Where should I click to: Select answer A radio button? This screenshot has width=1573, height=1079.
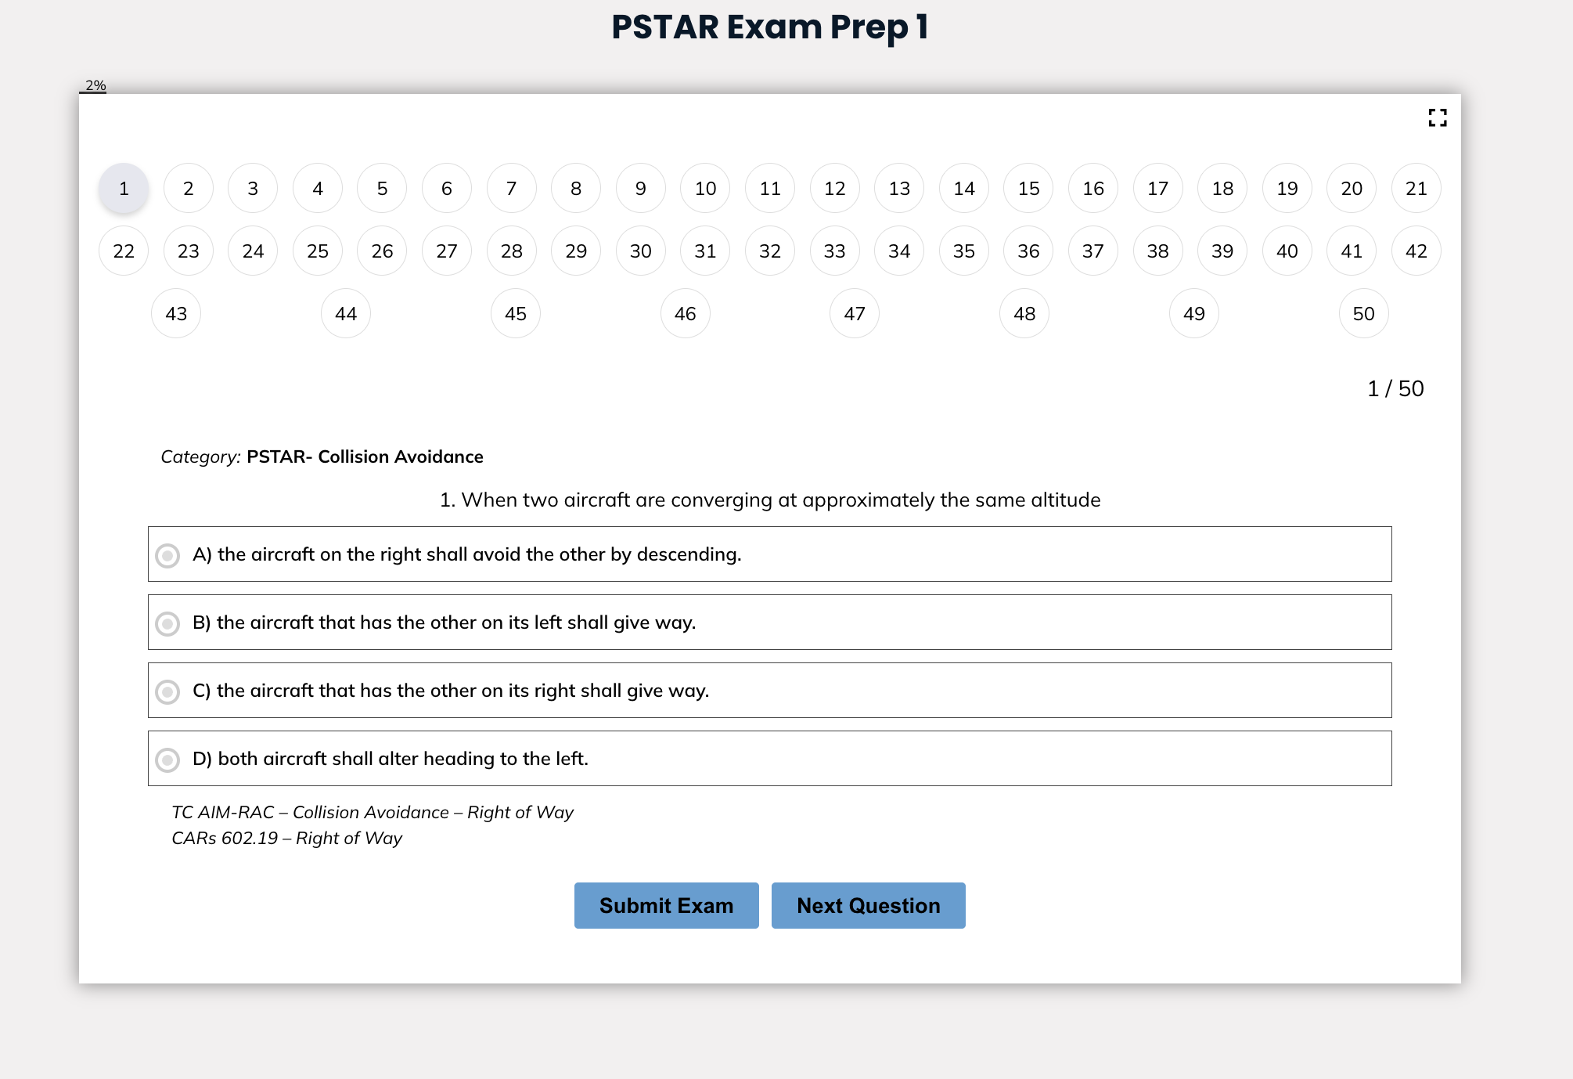pos(167,555)
